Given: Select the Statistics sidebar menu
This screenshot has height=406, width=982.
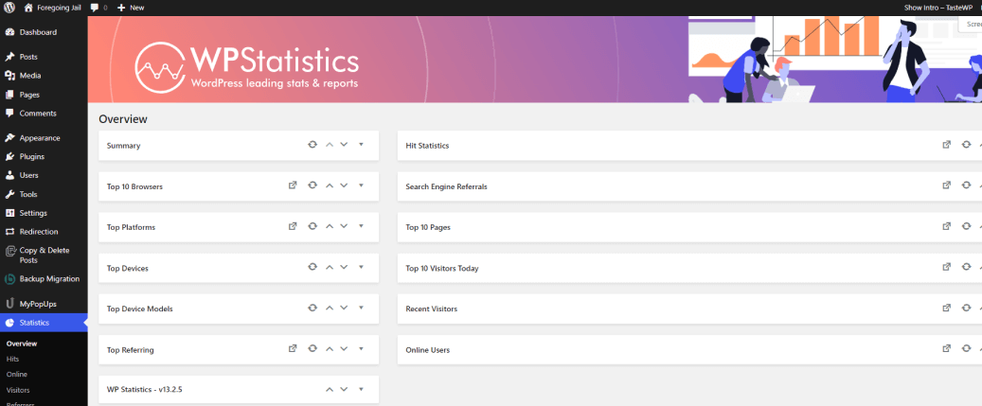Looking at the screenshot, I should [x=44, y=323].
